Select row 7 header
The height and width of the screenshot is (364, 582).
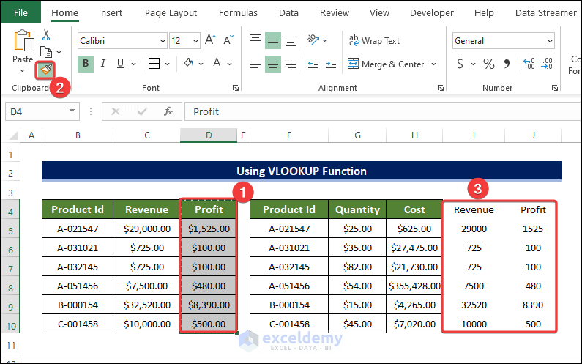[x=11, y=268]
